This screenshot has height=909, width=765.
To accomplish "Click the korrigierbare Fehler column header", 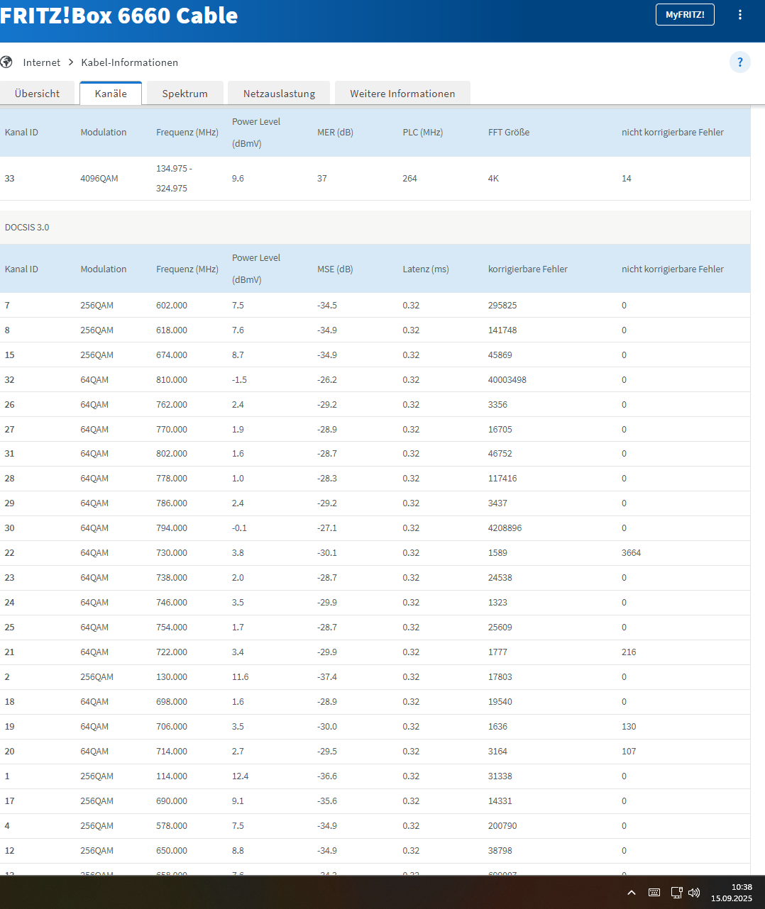I will [528, 269].
